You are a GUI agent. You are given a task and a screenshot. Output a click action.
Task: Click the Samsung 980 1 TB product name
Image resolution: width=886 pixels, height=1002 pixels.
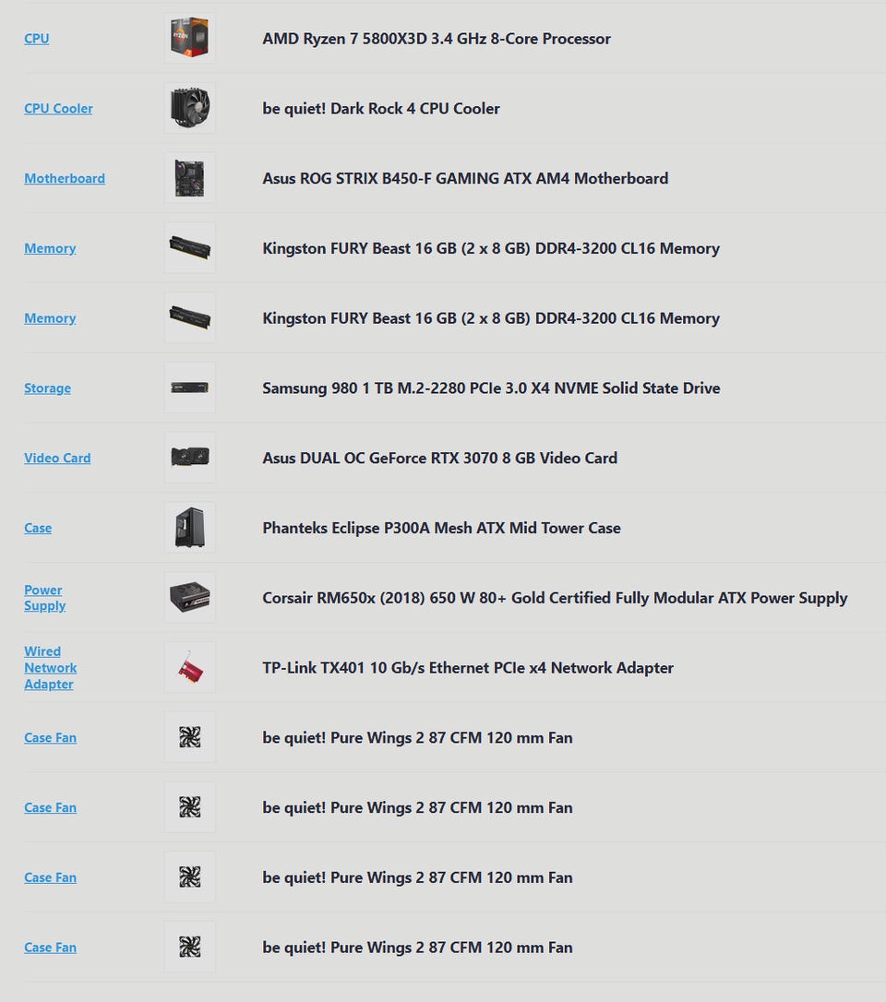click(491, 388)
